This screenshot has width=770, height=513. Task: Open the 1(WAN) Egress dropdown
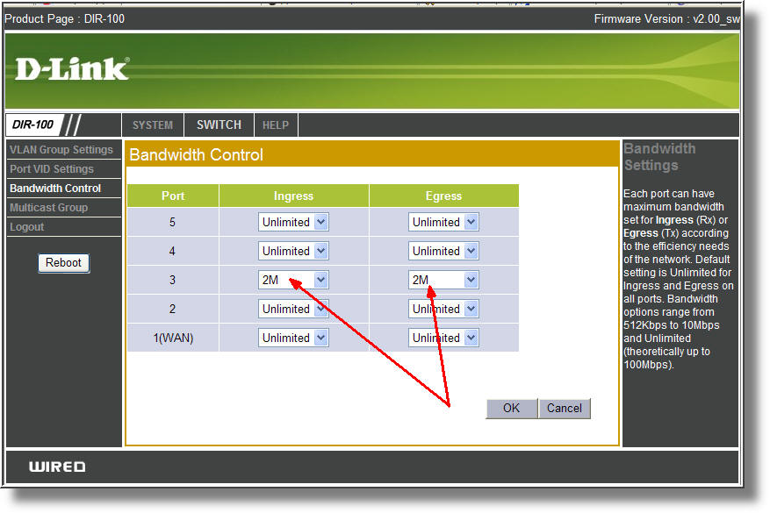pyautogui.click(x=443, y=338)
